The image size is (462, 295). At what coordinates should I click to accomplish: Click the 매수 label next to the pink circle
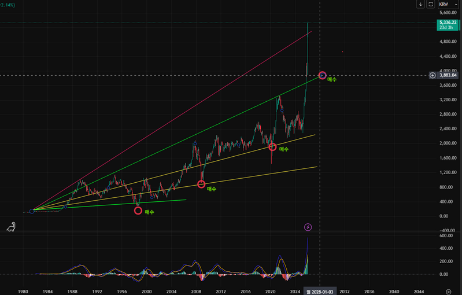pyautogui.click(x=332, y=79)
